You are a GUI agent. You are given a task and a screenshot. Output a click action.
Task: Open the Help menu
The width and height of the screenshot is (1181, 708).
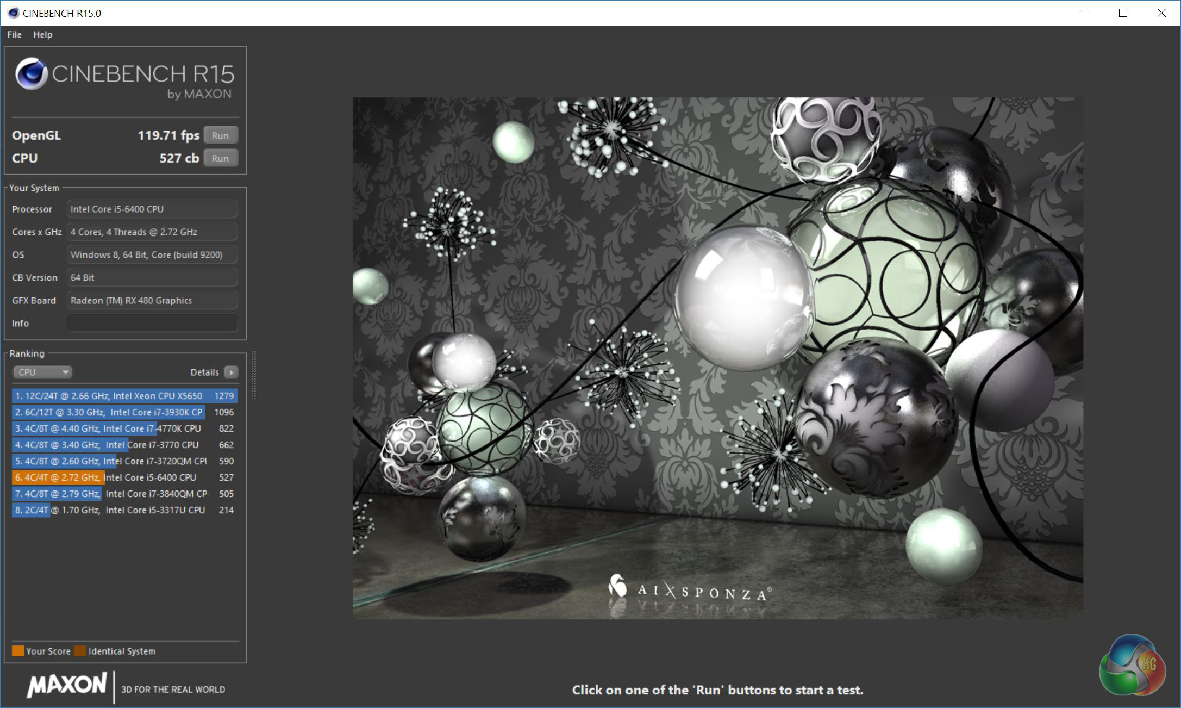[42, 35]
